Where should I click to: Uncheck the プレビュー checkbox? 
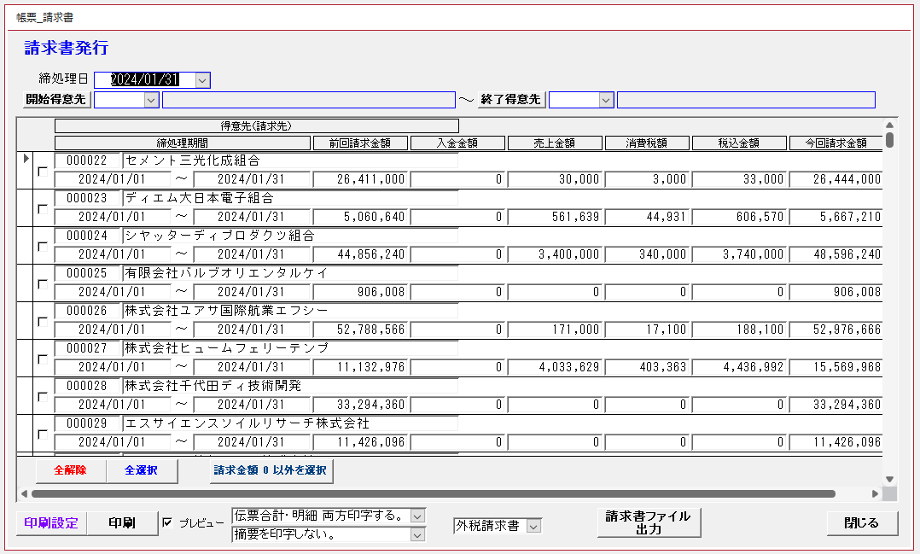pyautogui.click(x=167, y=522)
